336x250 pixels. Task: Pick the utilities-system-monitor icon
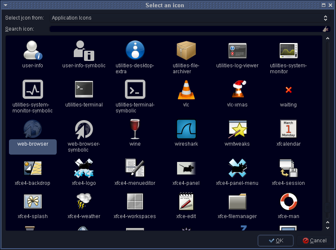288,50
